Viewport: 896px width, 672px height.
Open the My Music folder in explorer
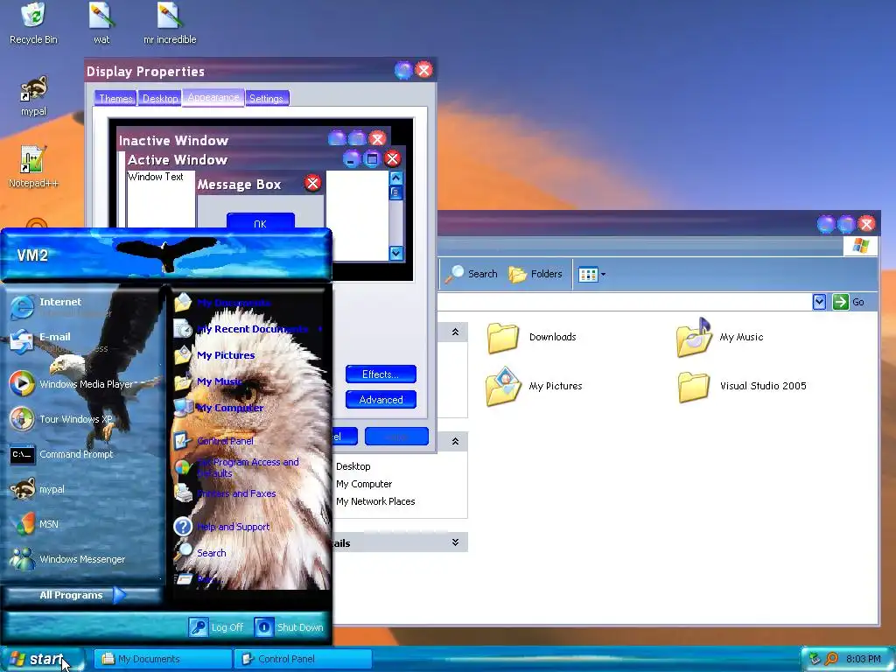(x=720, y=337)
